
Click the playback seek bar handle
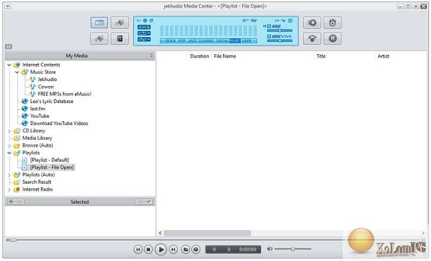(x=13, y=240)
